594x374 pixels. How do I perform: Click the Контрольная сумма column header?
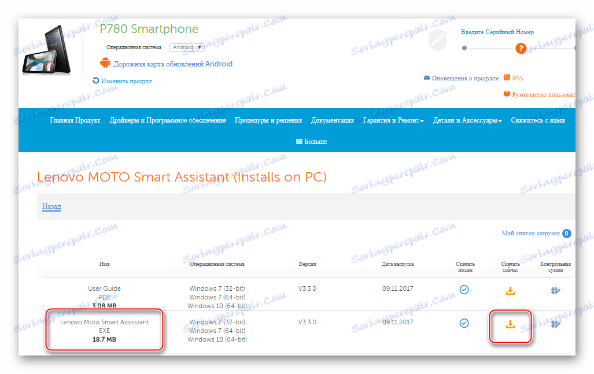[x=555, y=267]
